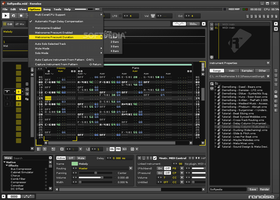Adjust the track Panning slider
280x200 pixels.
pos(95,173)
